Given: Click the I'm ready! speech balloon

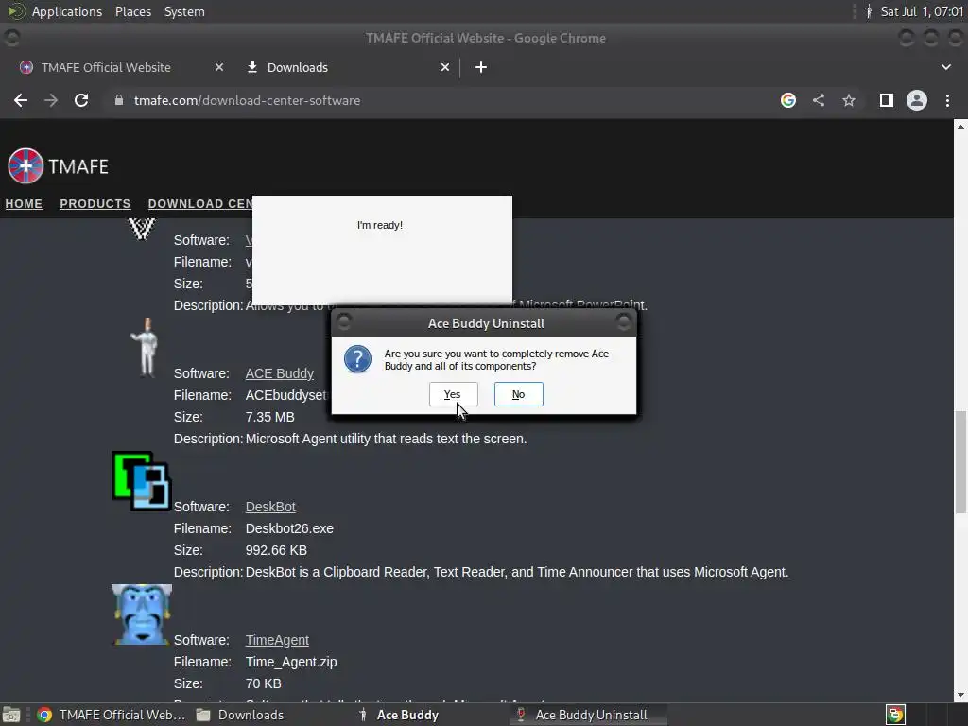Looking at the screenshot, I should [x=382, y=250].
